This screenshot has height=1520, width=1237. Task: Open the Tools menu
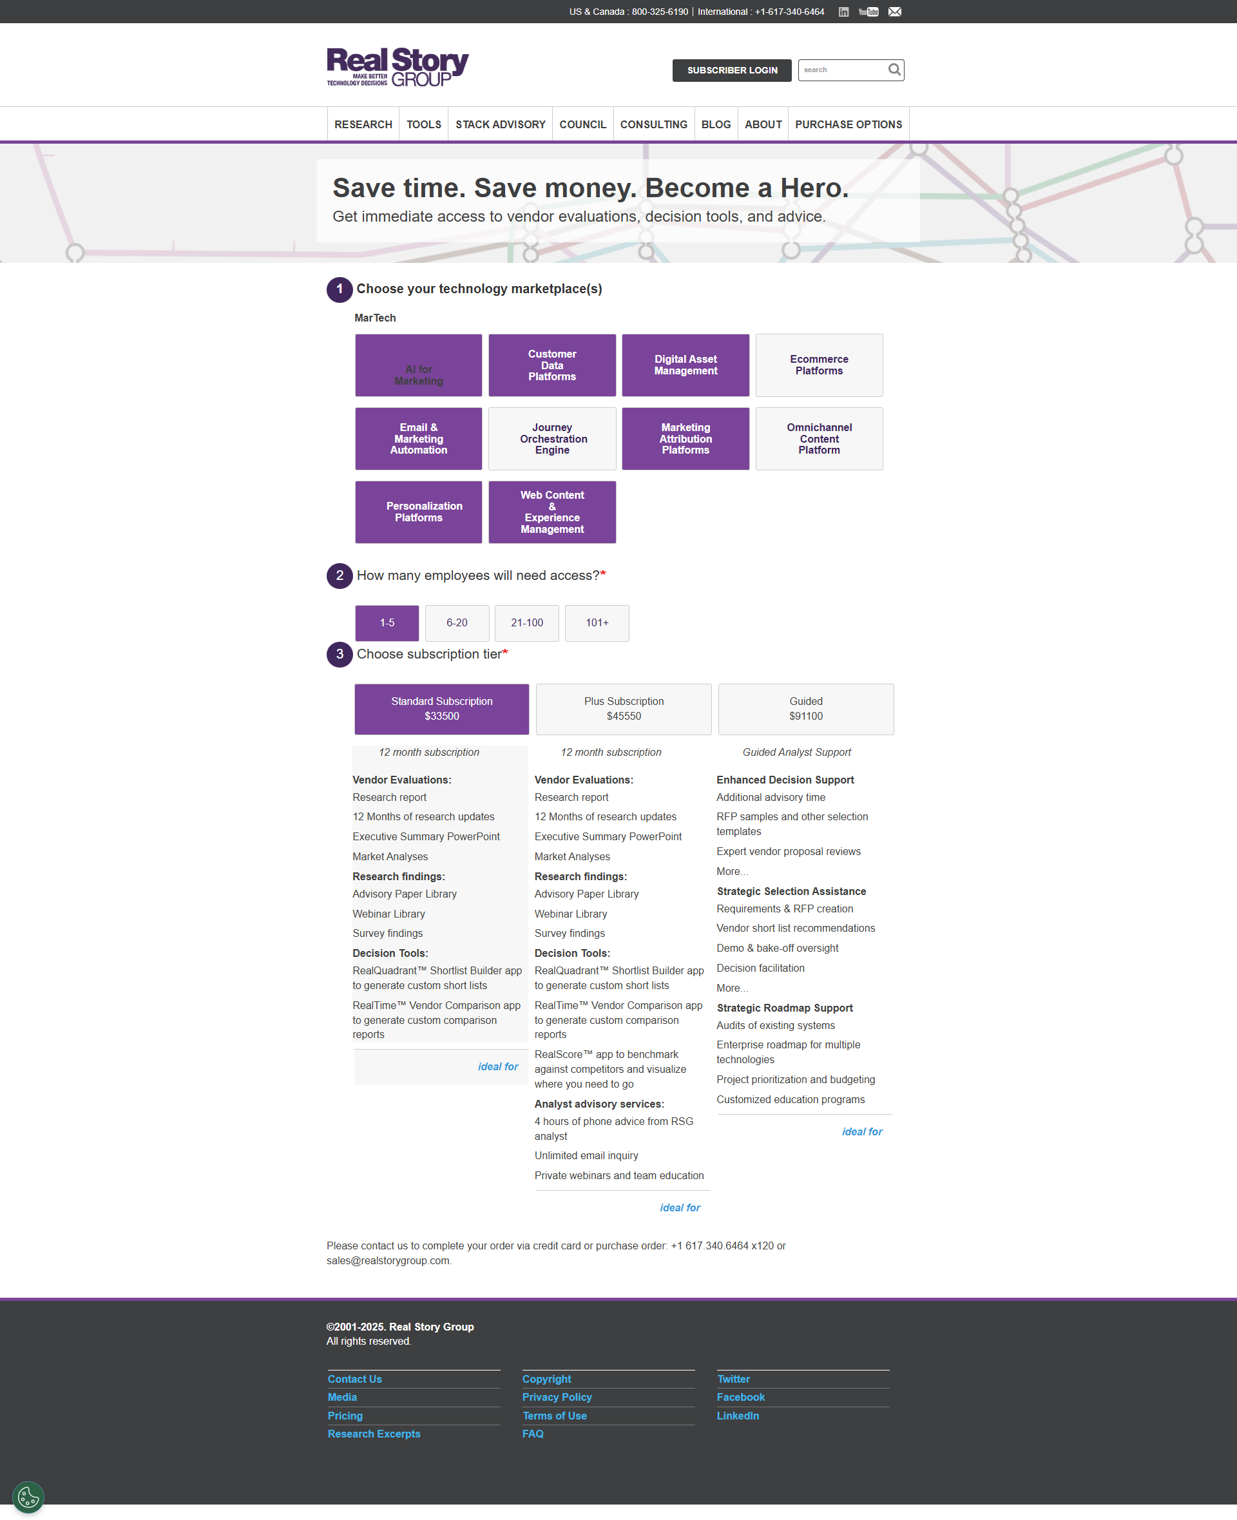pos(423,124)
